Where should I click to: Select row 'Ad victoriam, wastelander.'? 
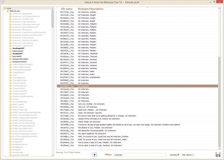[138, 77]
